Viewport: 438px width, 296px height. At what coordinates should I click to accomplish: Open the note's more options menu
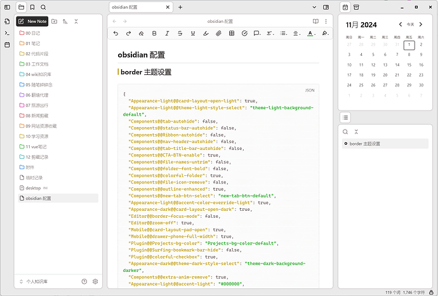click(326, 21)
